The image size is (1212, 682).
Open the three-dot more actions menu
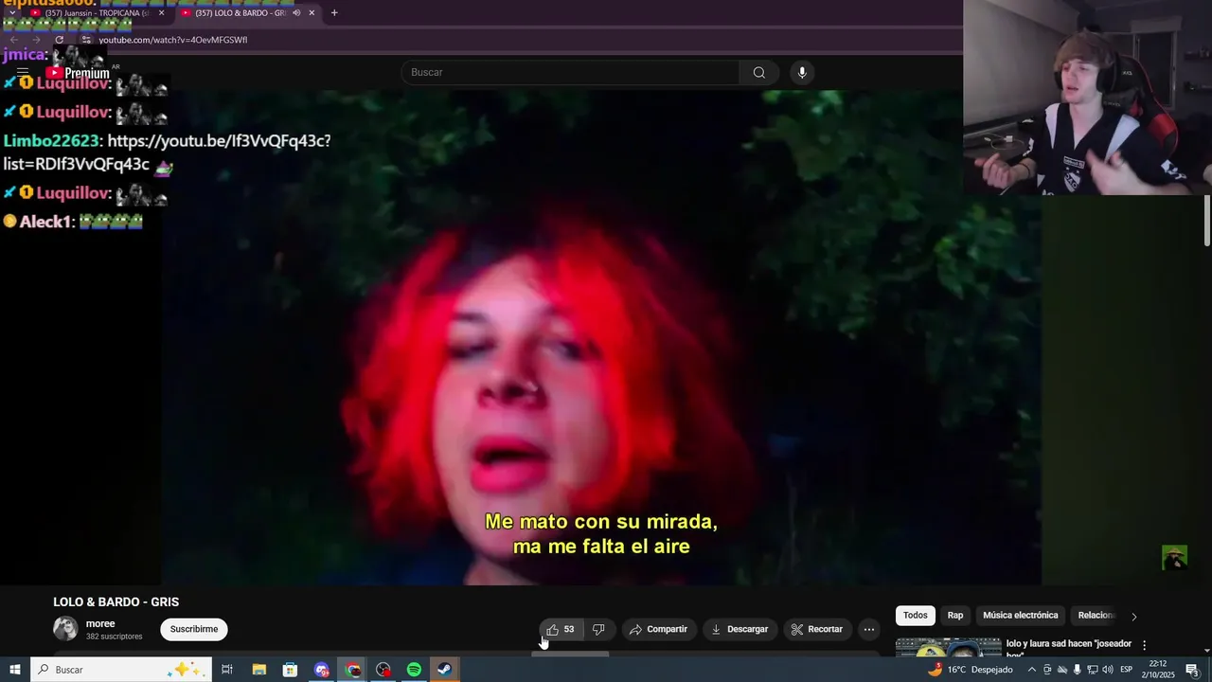pyautogui.click(x=869, y=629)
